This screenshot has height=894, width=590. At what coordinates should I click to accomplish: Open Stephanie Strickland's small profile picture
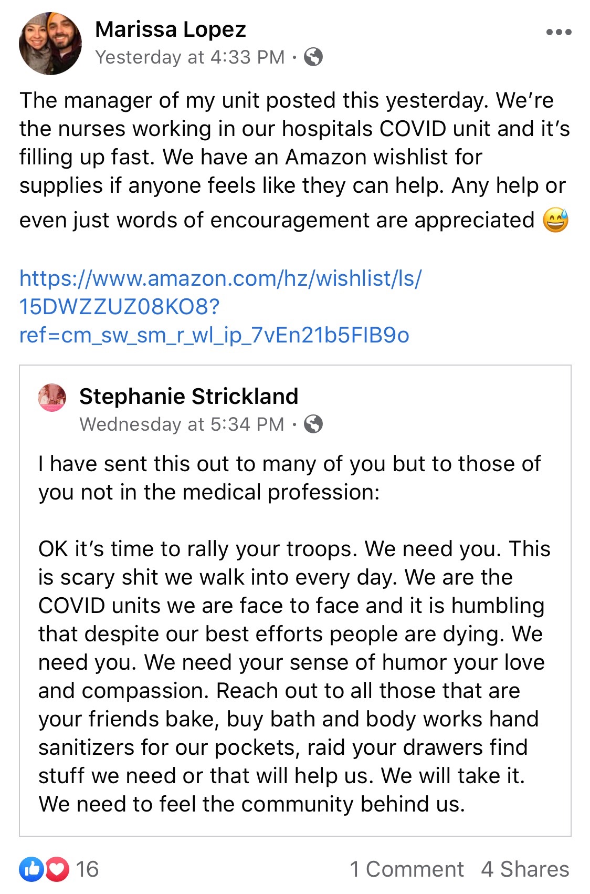coord(52,398)
